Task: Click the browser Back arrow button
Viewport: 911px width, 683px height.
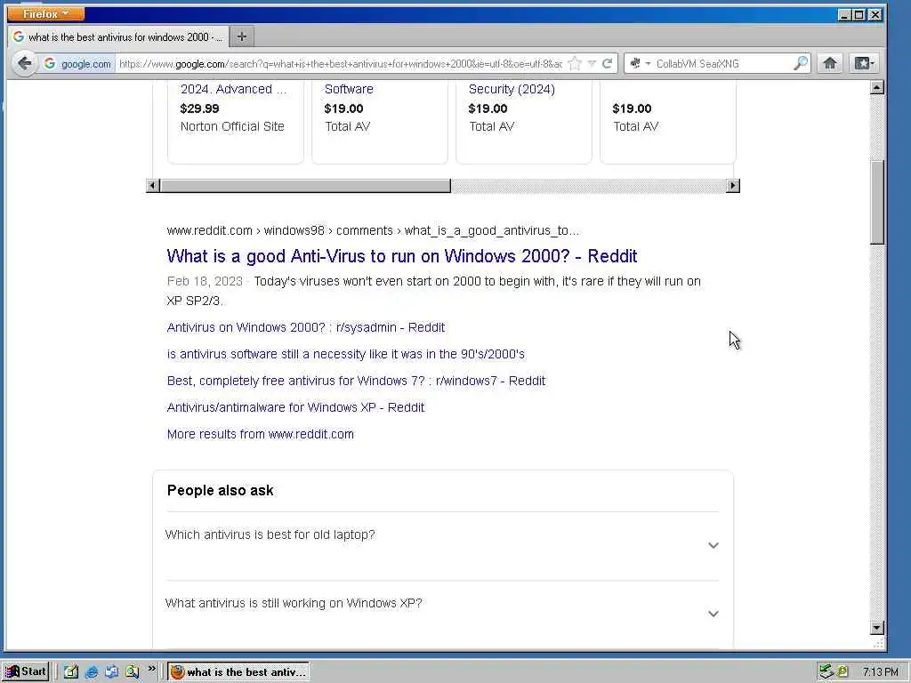Action: [24, 63]
